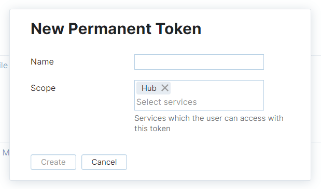Click empty space beside the Hub tag
Image resolution: width=321 pixels, height=189 pixels.
tap(217, 88)
